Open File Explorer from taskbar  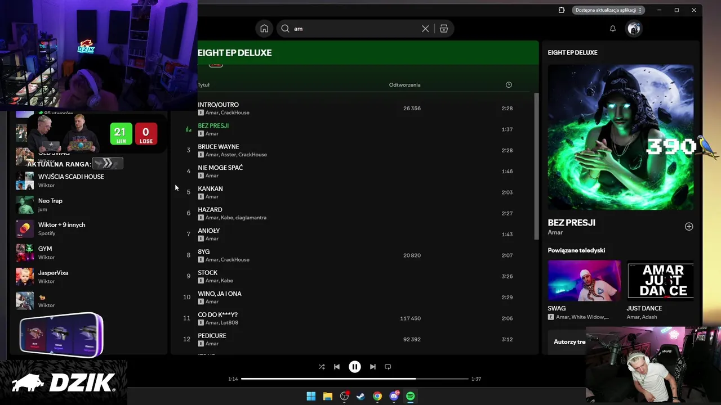tap(328, 396)
